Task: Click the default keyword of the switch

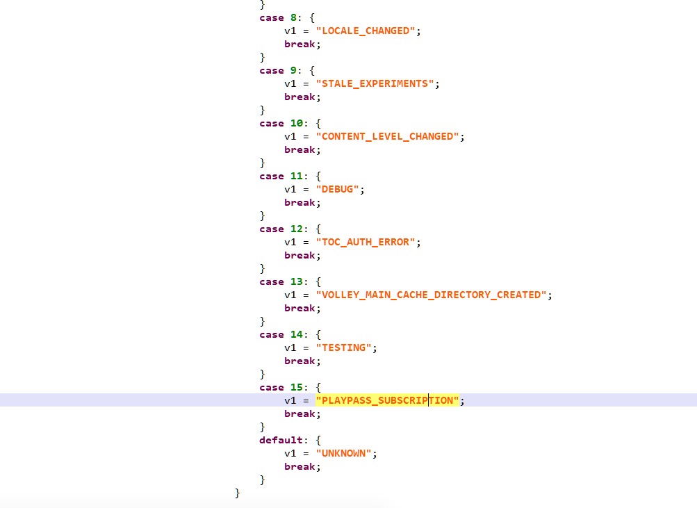Action: coord(281,441)
